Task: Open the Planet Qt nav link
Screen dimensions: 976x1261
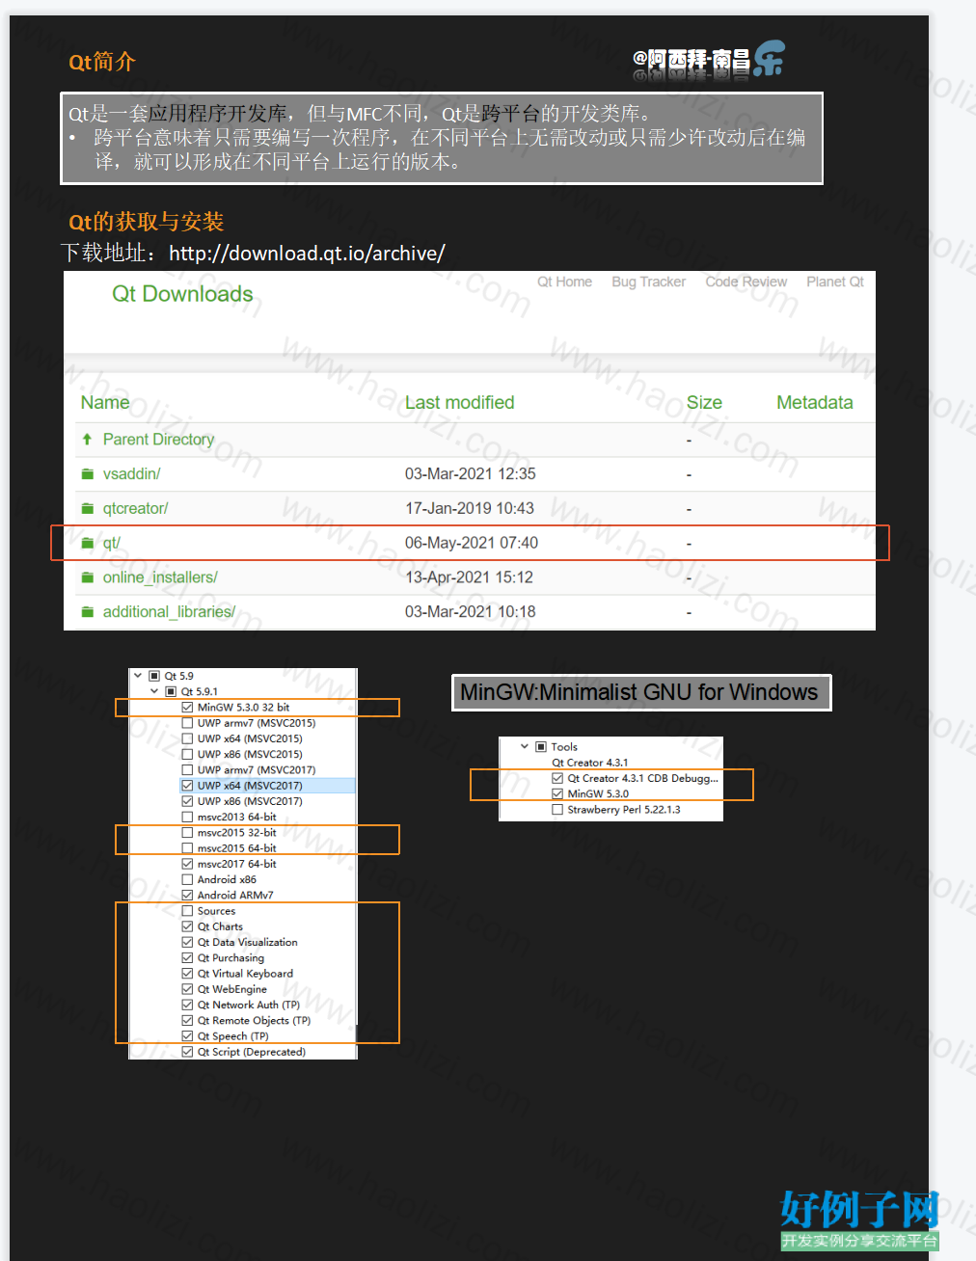Action: tap(835, 282)
